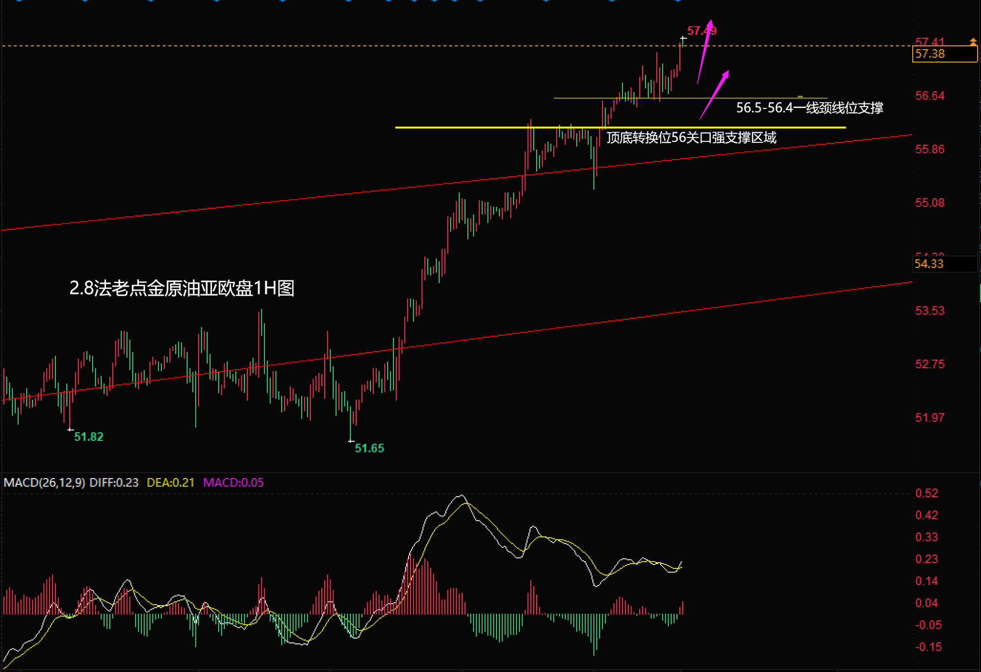Click the 55.86 price axis label
The image size is (981, 672).
click(929, 149)
